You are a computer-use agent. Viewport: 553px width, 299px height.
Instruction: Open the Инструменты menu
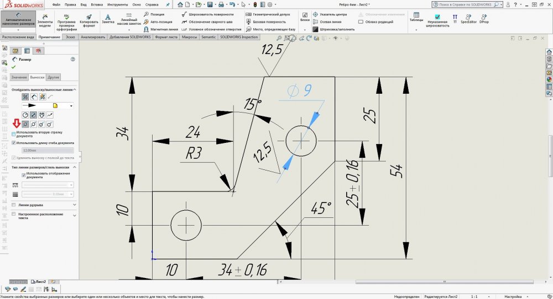[117, 5]
